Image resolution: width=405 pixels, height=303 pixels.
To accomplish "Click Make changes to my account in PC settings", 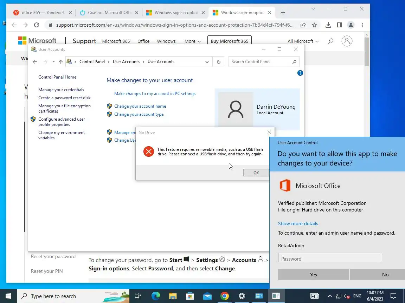I will tap(155, 94).
